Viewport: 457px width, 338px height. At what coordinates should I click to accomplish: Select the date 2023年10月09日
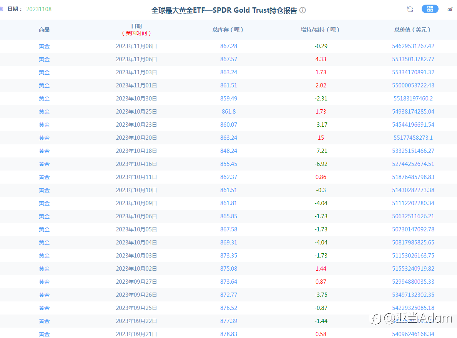click(136, 203)
